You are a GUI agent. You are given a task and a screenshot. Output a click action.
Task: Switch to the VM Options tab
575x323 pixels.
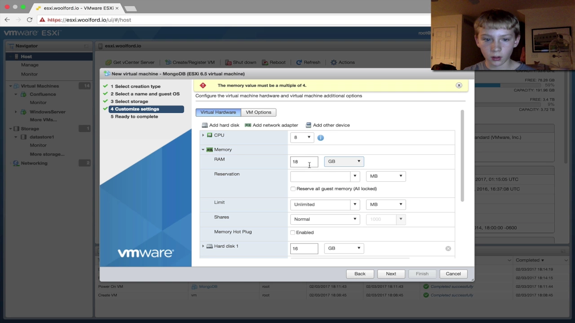[258, 112]
